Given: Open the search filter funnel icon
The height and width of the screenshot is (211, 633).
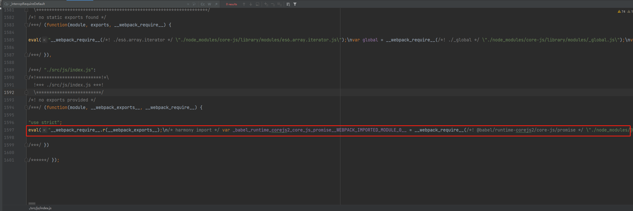Looking at the screenshot, I should (295, 4).
